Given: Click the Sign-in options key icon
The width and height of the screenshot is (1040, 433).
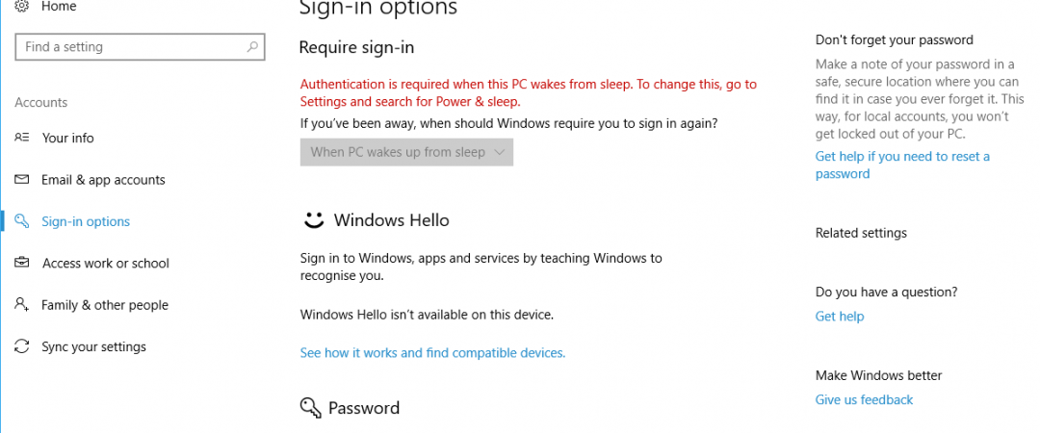Looking at the screenshot, I should (x=22, y=221).
